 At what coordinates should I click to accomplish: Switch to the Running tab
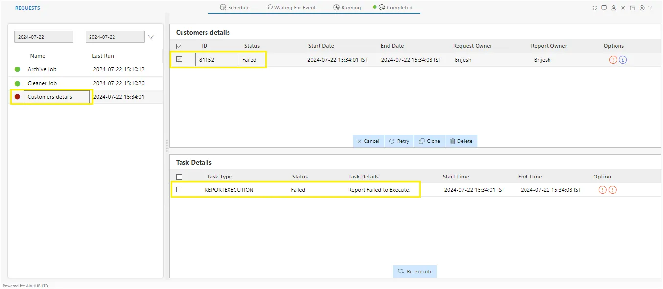click(x=347, y=7)
